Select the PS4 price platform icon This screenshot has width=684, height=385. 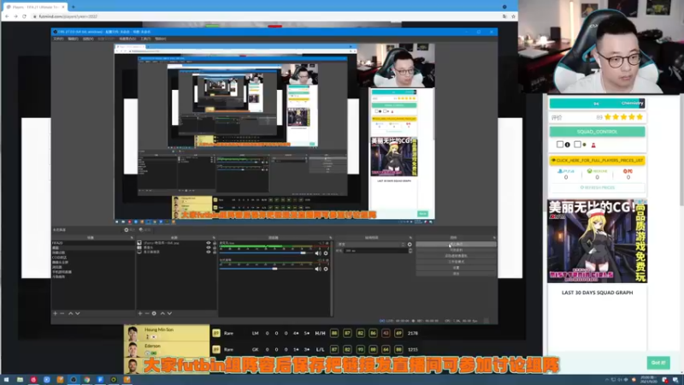566,172
